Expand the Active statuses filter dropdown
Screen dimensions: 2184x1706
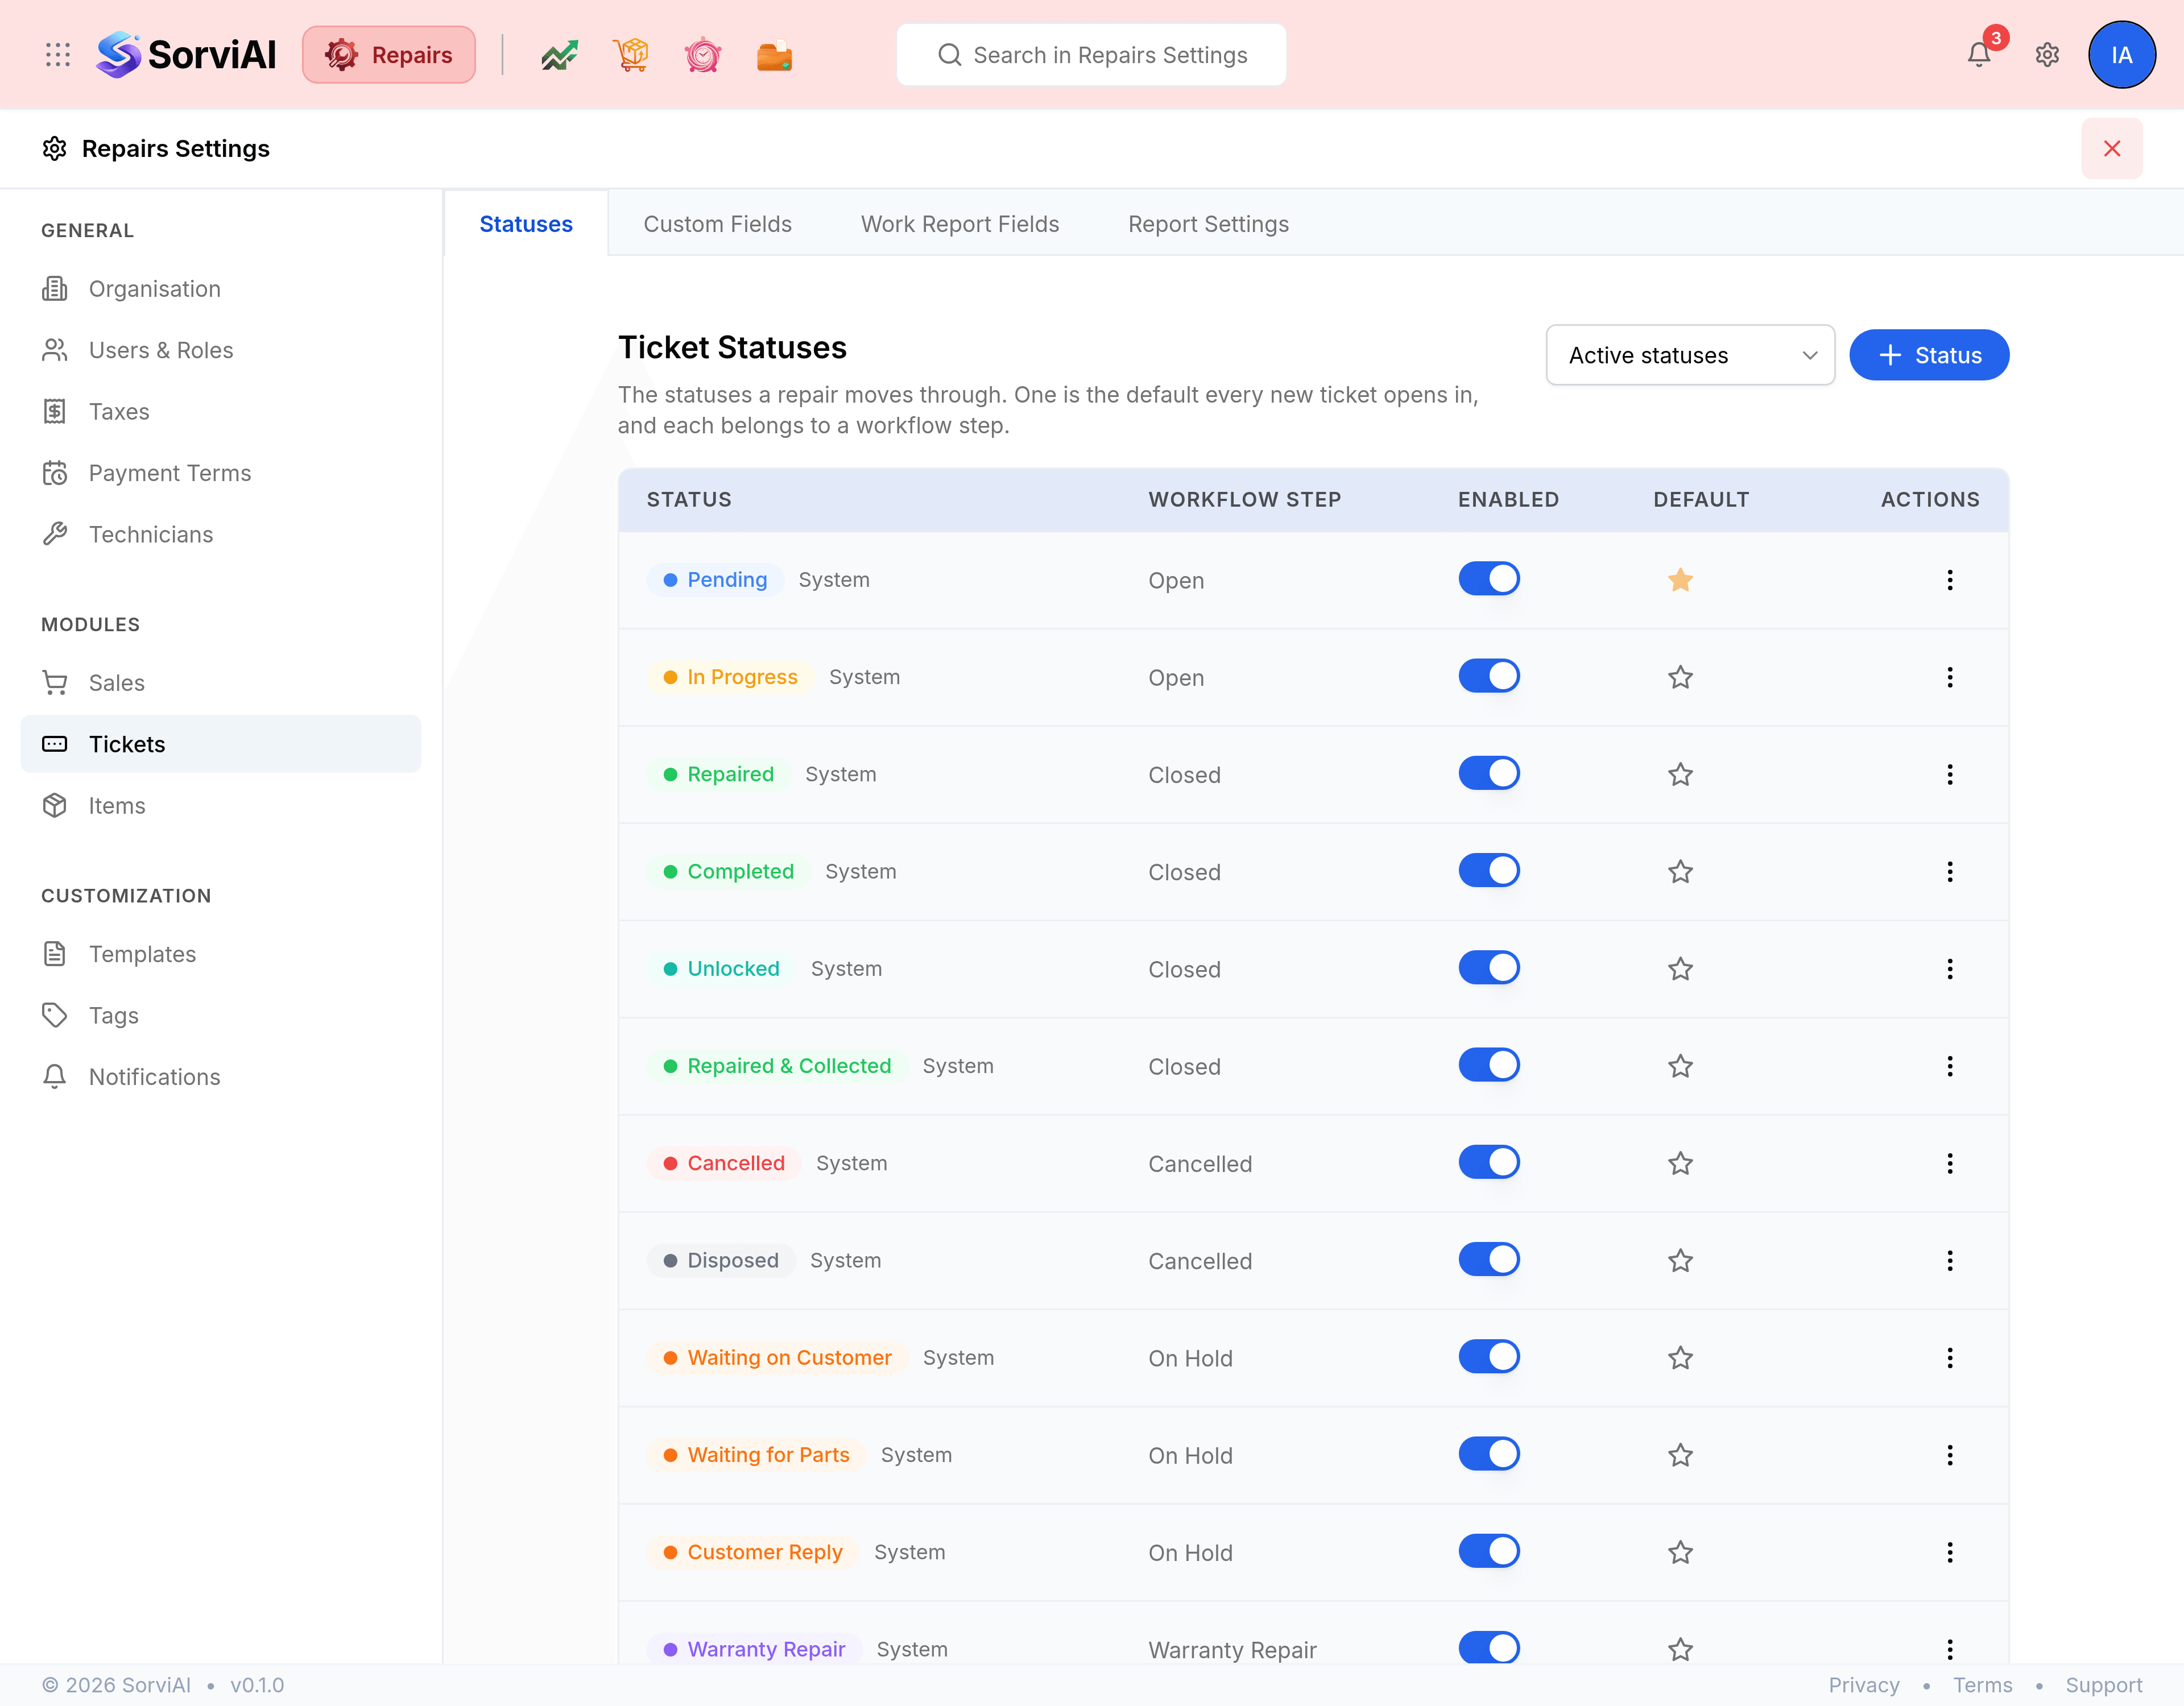(1690, 355)
